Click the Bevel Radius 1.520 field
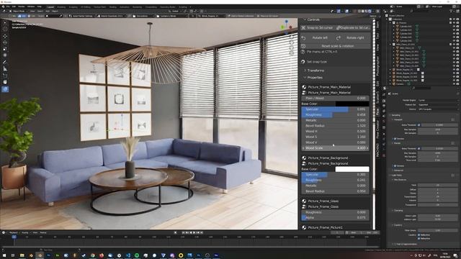The height and width of the screenshot is (259, 461). 335,126
